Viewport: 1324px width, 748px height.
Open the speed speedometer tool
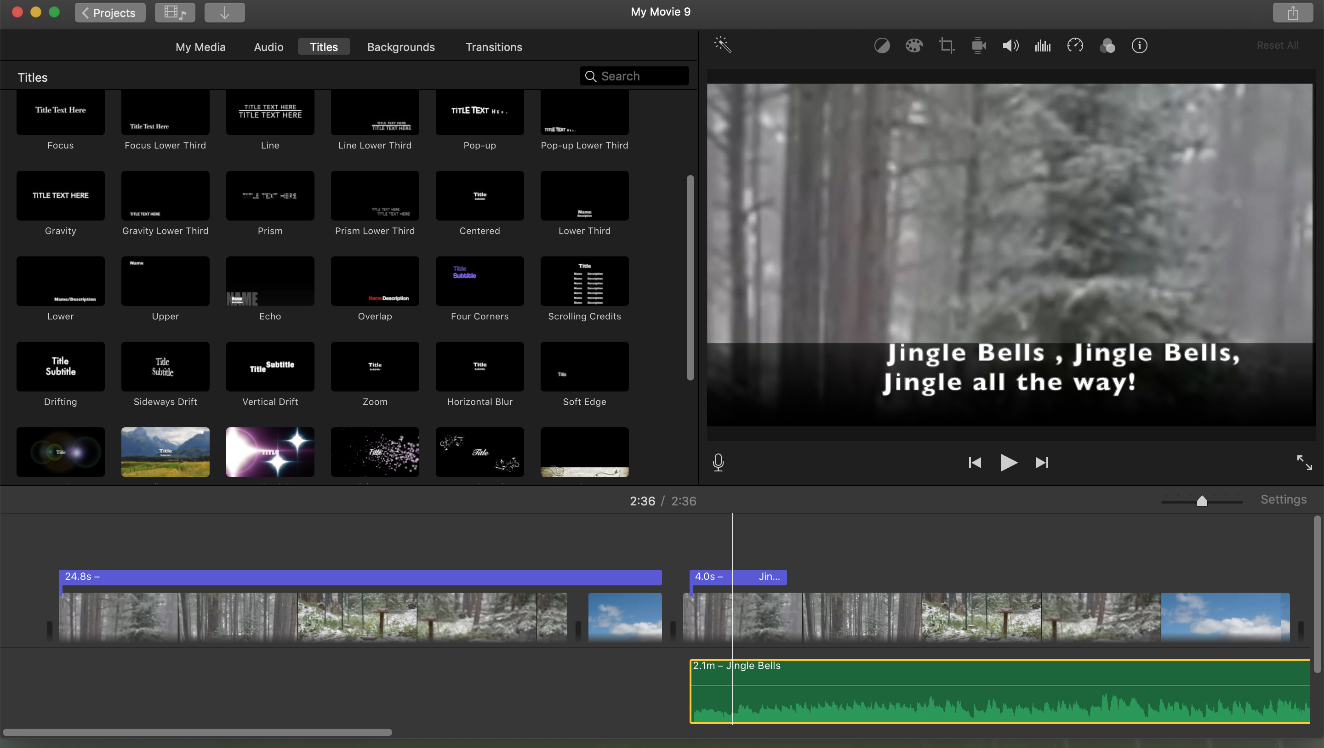(x=1075, y=46)
